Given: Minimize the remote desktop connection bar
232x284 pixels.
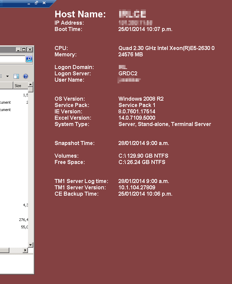Looking at the screenshot, I should click(x=29, y=3).
